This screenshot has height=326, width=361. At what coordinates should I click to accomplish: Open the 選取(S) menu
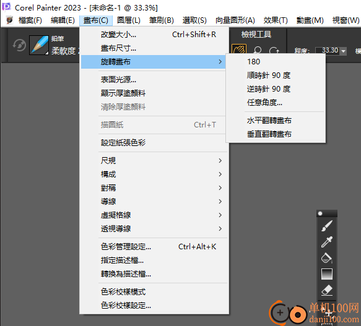194,20
